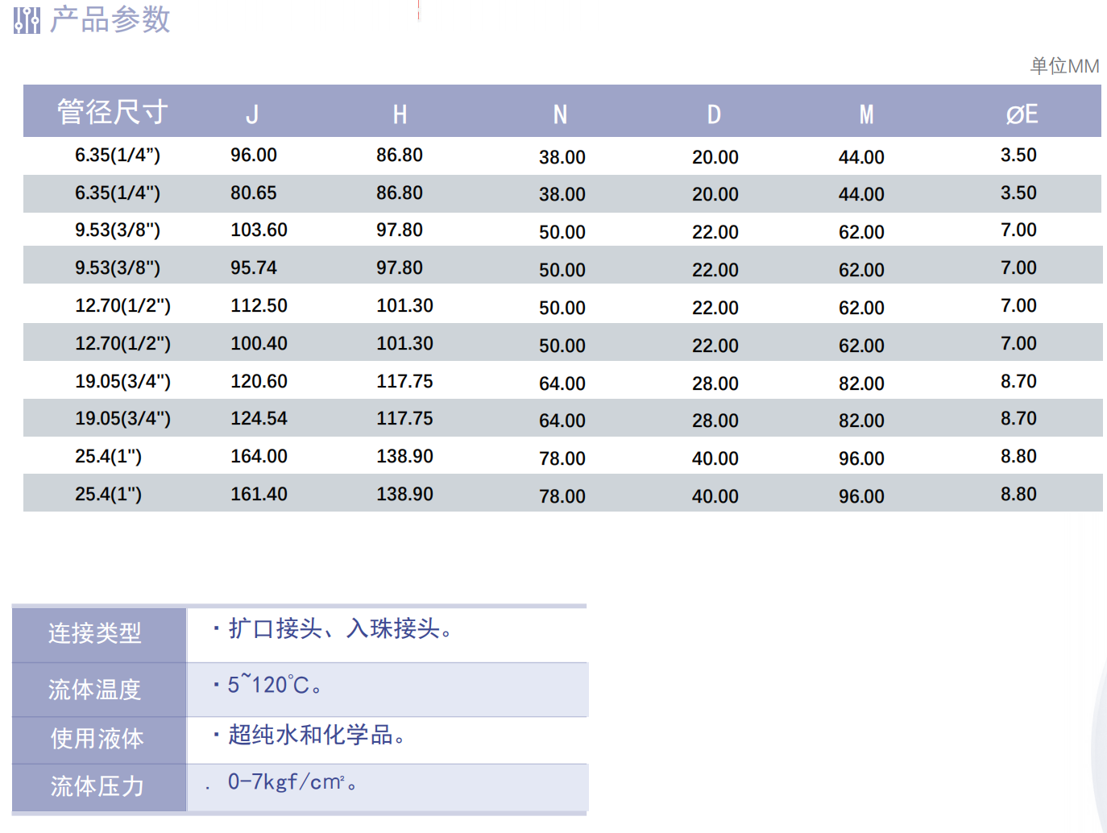
Task: Select the J value 124.54
Action: coord(259,418)
